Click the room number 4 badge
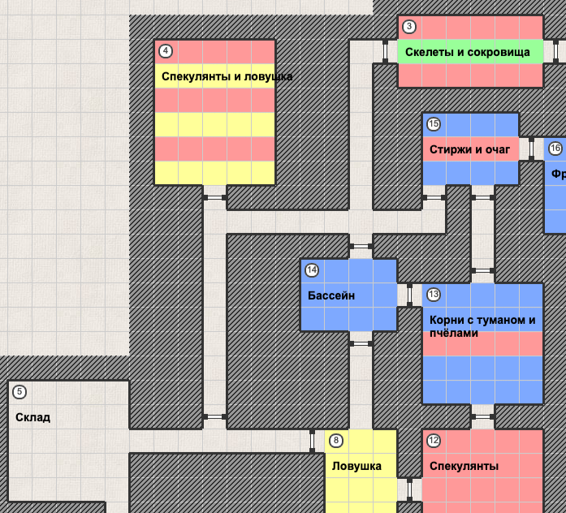This screenshot has width=566, height=513. click(x=166, y=51)
